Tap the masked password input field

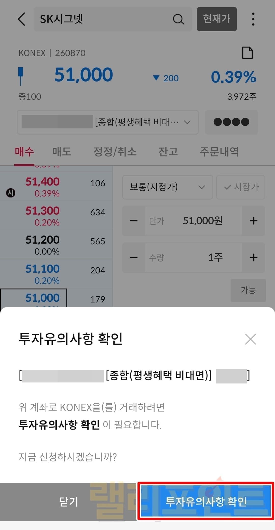tap(231, 122)
